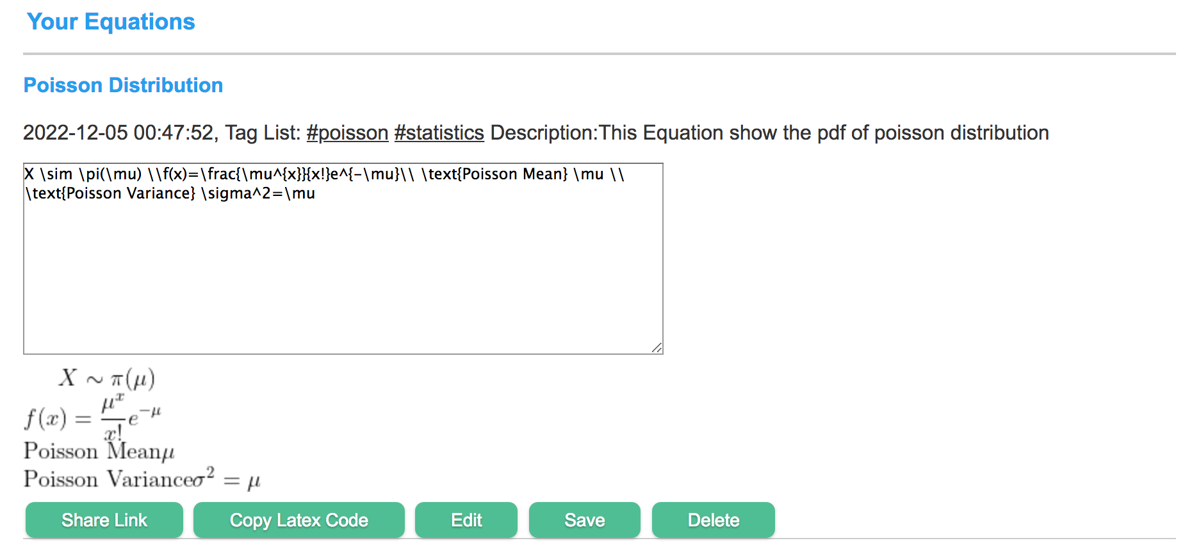Delete the Poisson Distribution equation
This screenshot has width=1185, height=552.
click(714, 520)
